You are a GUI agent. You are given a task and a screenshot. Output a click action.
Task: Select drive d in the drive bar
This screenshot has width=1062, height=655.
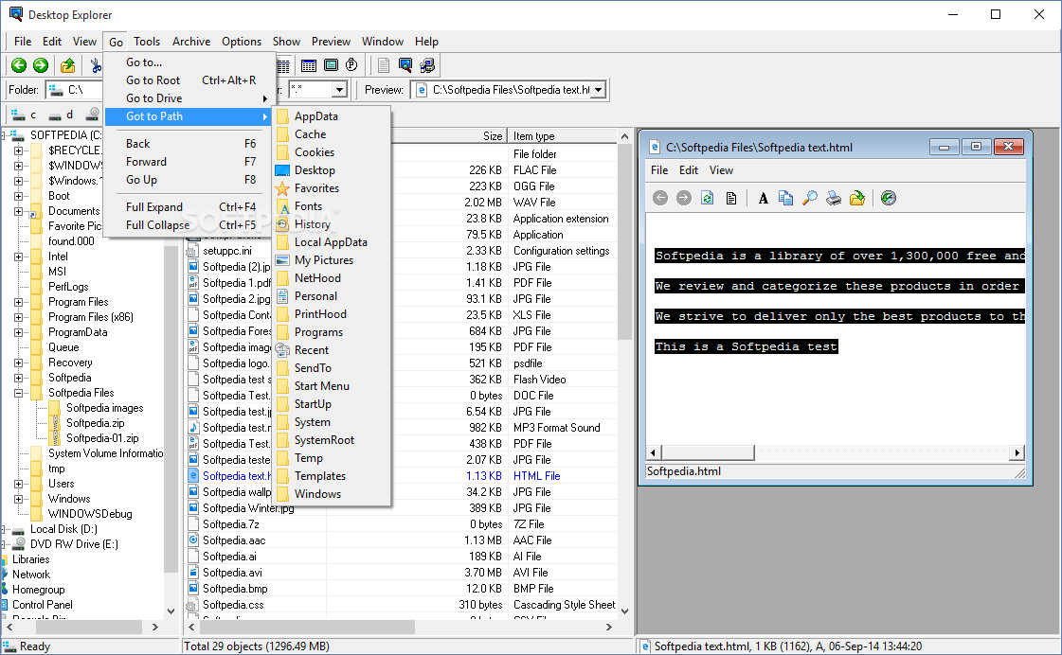point(61,115)
